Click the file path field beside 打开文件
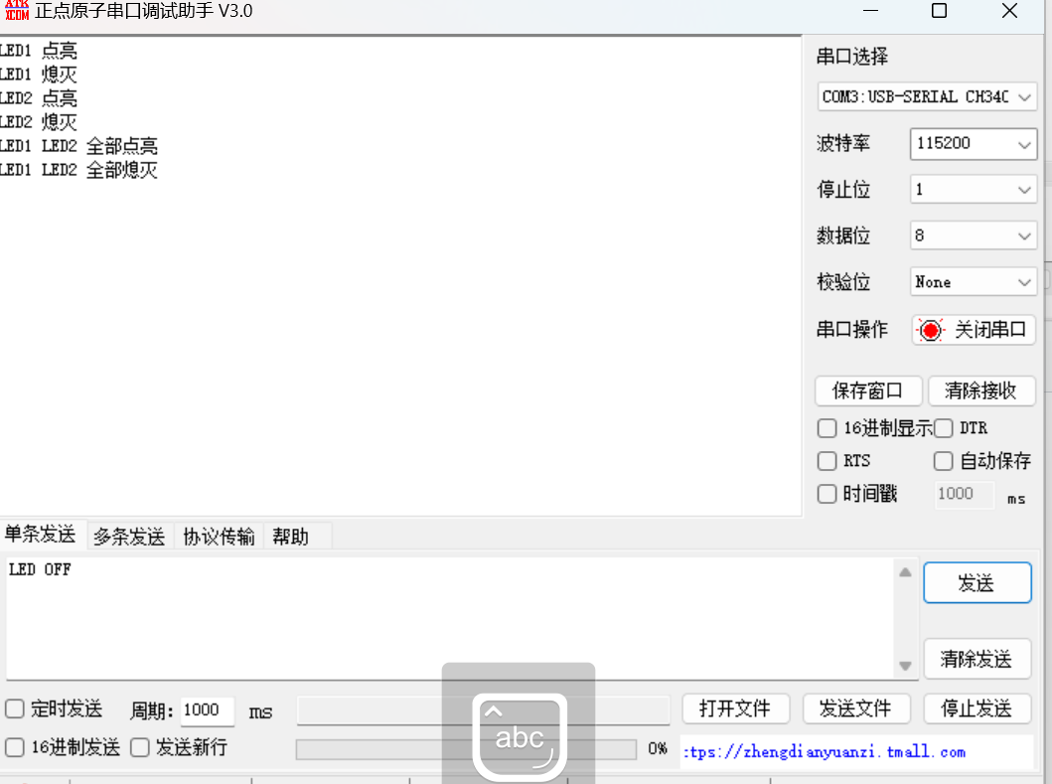The image size is (1052, 784). point(483,710)
